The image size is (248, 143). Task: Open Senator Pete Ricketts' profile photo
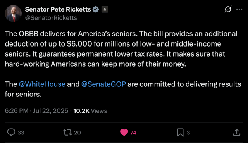click(13, 13)
